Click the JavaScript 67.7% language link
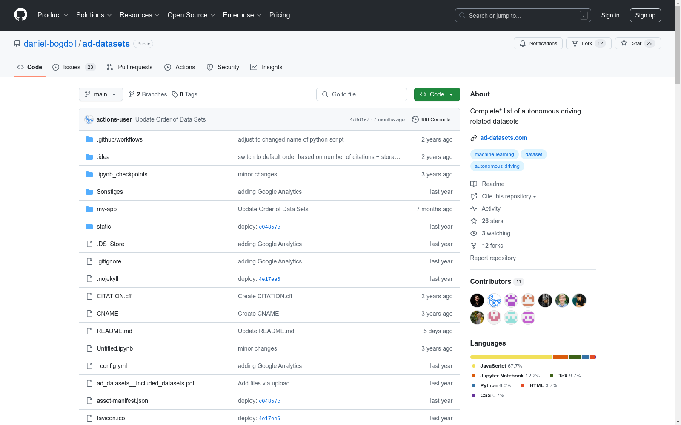This screenshot has height=425, width=681. [497, 366]
